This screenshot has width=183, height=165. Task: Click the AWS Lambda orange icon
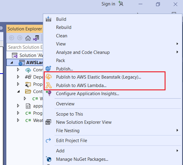[x=49, y=85]
